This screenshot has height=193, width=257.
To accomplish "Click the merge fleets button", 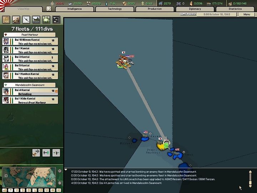I will 56,153.
